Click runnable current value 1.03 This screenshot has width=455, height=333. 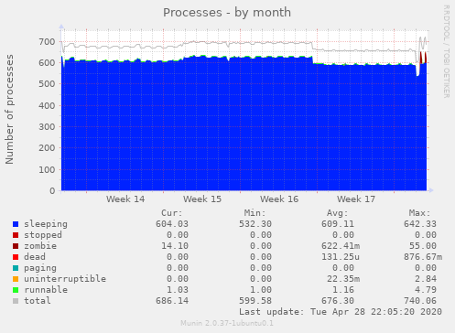pyautogui.click(x=178, y=290)
